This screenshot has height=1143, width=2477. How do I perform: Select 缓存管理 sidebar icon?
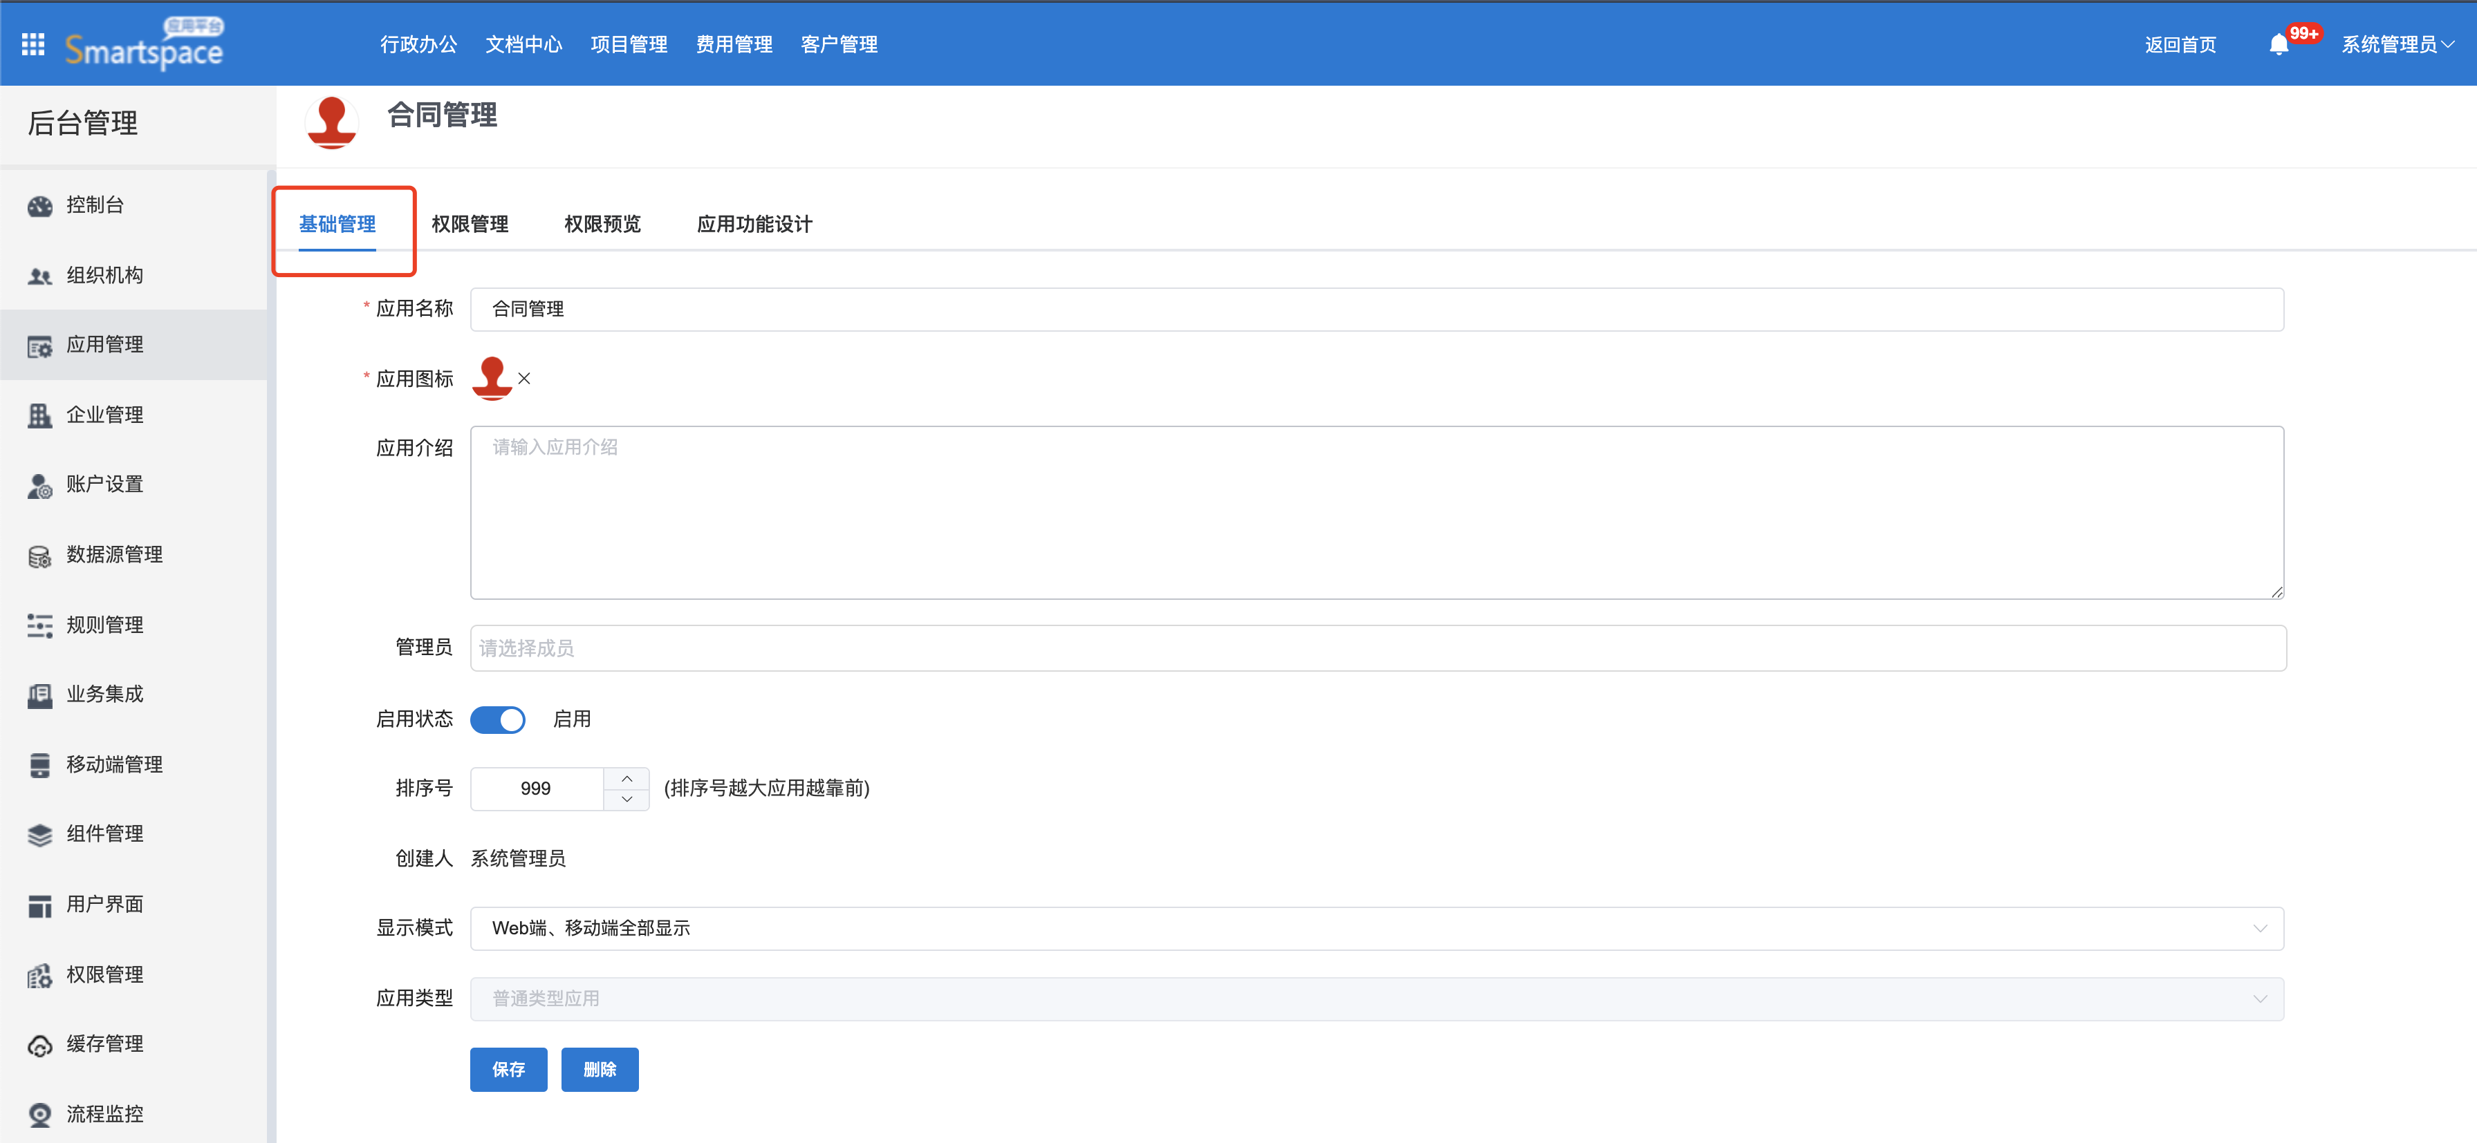click(39, 1045)
